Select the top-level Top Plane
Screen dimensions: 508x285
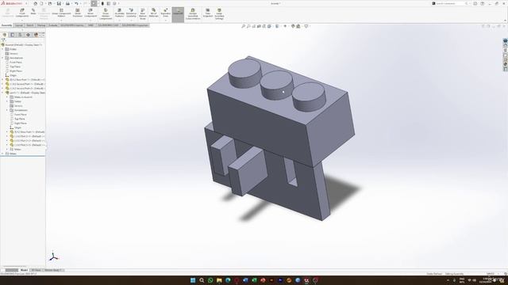tap(15, 66)
